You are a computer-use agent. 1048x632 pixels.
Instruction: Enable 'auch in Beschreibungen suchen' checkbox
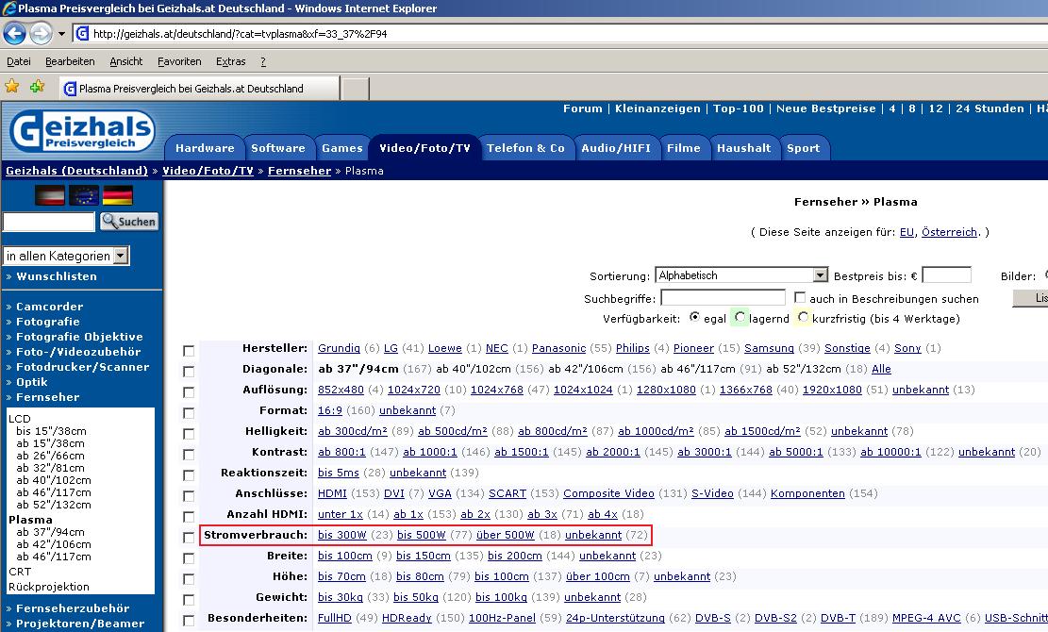click(x=799, y=296)
